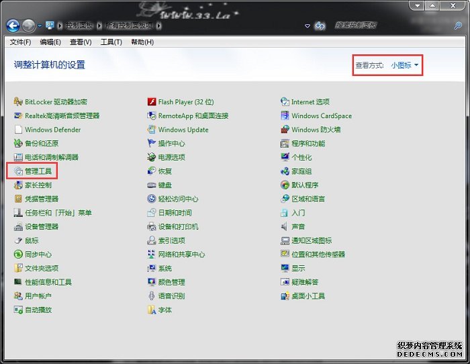Viewport: 470px width, 364px height.
Task: Open the 桌面小工具 icon
Action: tap(285, 296)
